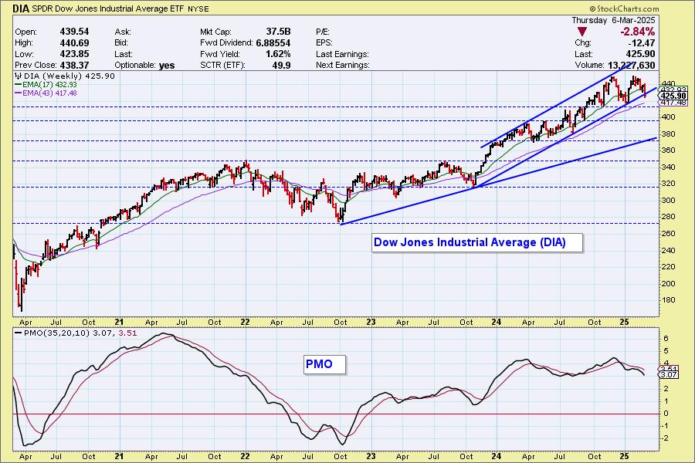The height and width of the screenshot is (463, 695).
Task: Click the Mkt Cap value 37.5B
Action: (278, 32)
